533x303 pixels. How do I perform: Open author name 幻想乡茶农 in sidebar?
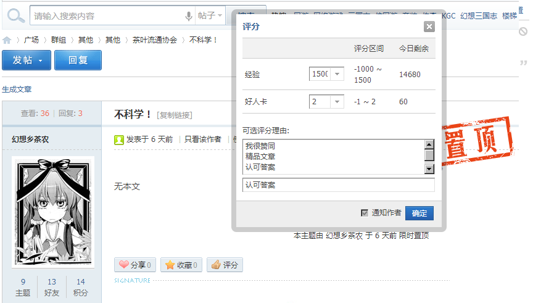coord(30,139)
